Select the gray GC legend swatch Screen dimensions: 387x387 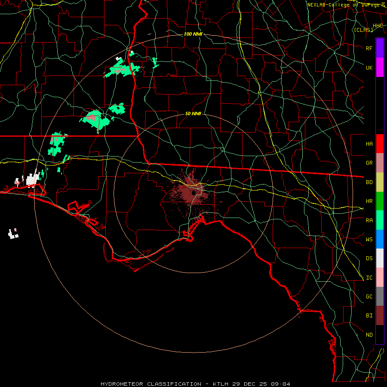click(380, 296)
